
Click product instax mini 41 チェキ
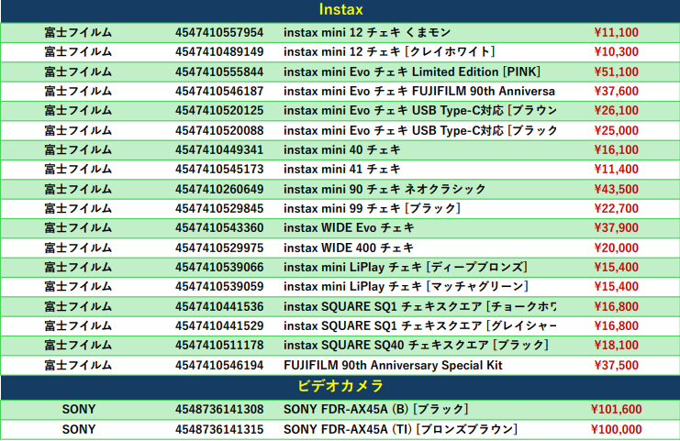342,169
